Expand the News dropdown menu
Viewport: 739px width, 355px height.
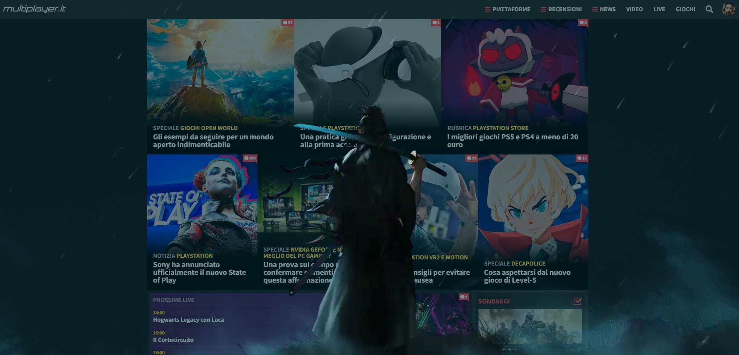coord(604,9)
